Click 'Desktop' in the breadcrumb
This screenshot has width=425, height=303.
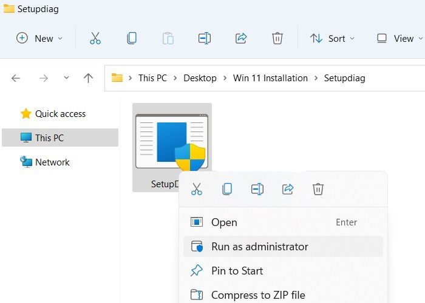200,78
